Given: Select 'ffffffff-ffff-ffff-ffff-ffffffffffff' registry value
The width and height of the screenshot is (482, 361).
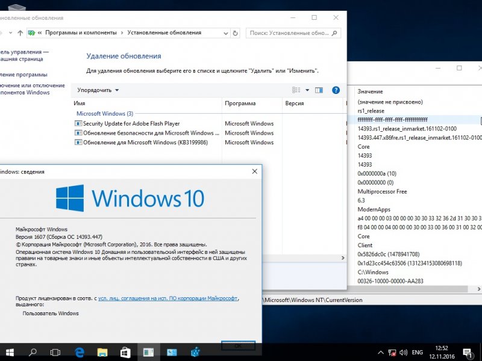Looking at the screenshot, I should click(393, 120).
